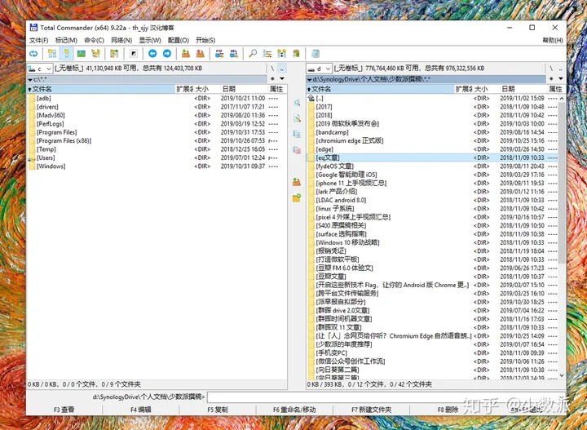Screen dimensions: 587x430
Task: Select the full file details view icon
Action: (x=67, y=54)
